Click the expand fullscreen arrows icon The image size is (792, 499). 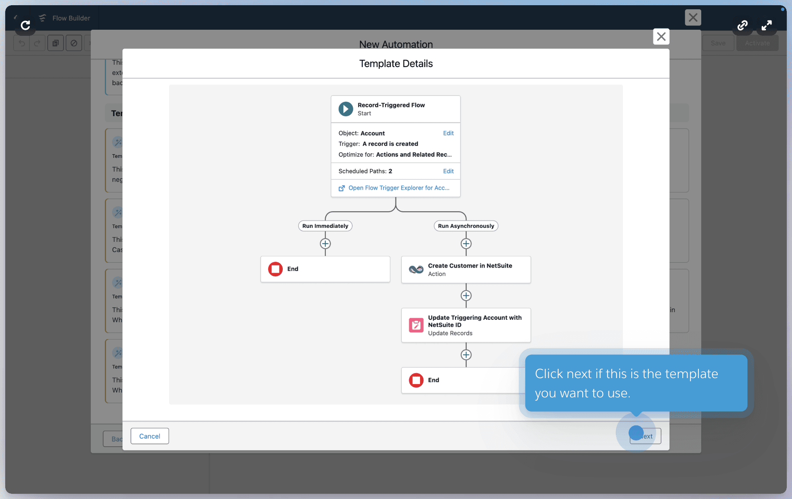click(x=766, y=25)
